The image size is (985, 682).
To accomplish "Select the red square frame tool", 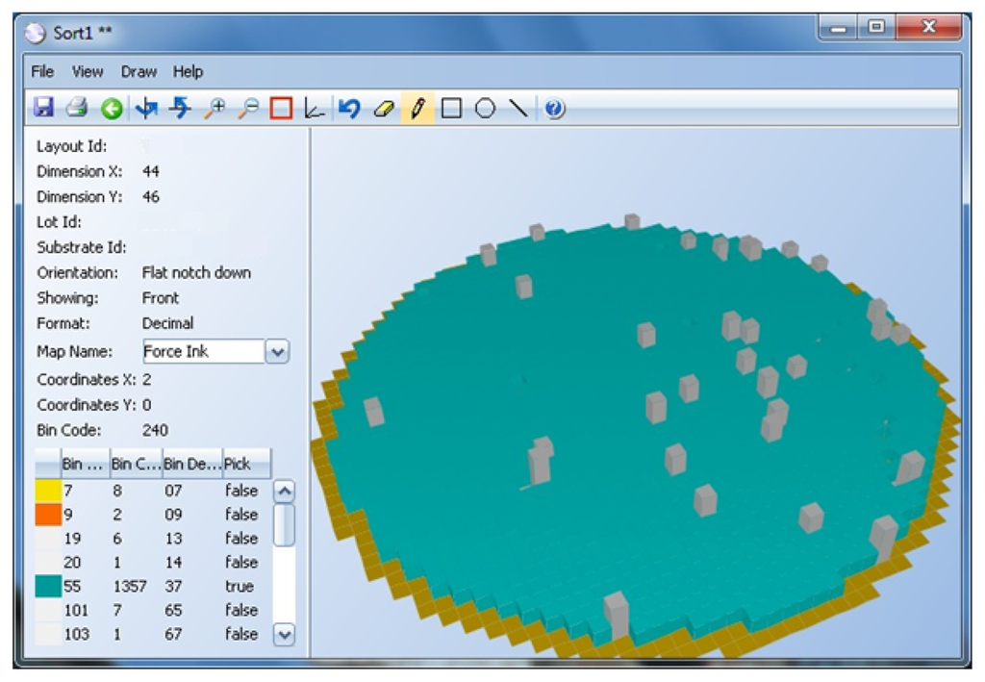I will pyautogui.click(x=281, y=109).
